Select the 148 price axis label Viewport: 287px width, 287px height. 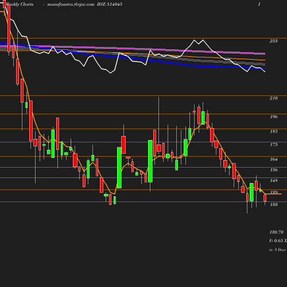tap(274, 180)
